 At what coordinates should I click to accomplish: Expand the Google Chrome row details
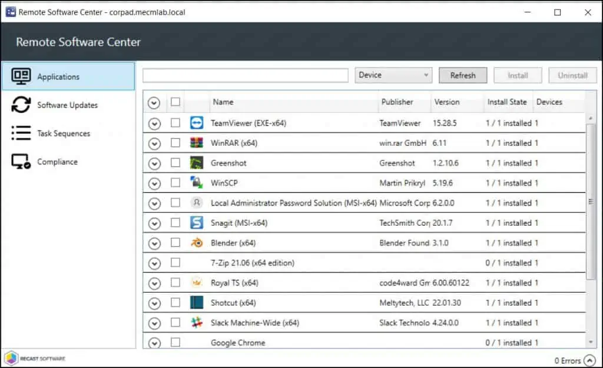coord(154,343)
